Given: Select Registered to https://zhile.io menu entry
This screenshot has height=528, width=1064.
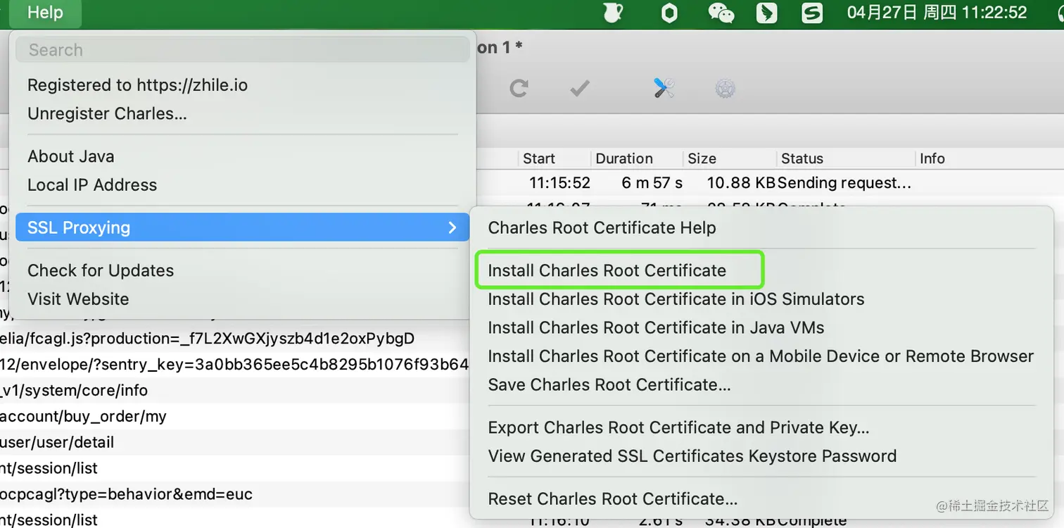Looking at the screenshot, I should (x=243, y=85).
